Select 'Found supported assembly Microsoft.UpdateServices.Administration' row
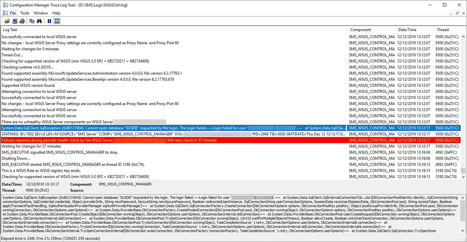The height and width of the screenshot is (242, 467). (230, 73)
